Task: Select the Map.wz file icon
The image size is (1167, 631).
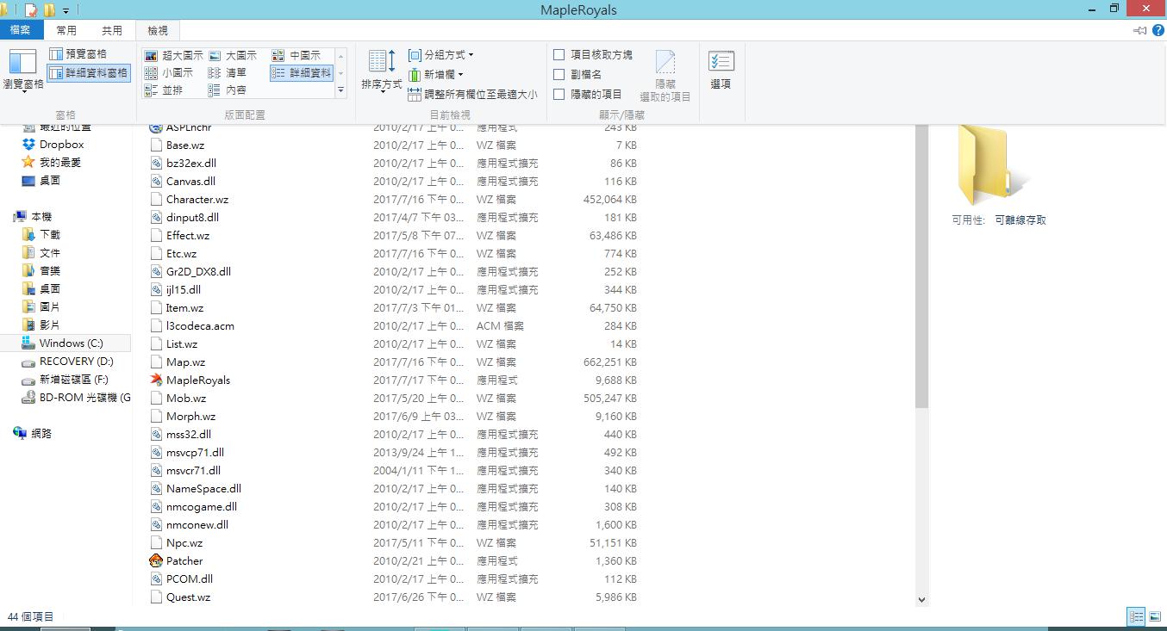Action: [156, 362]
